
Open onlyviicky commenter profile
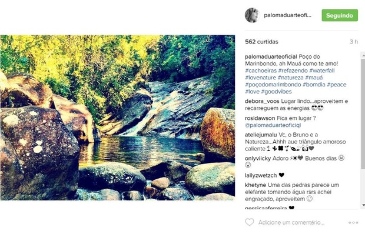click(258, 159)
